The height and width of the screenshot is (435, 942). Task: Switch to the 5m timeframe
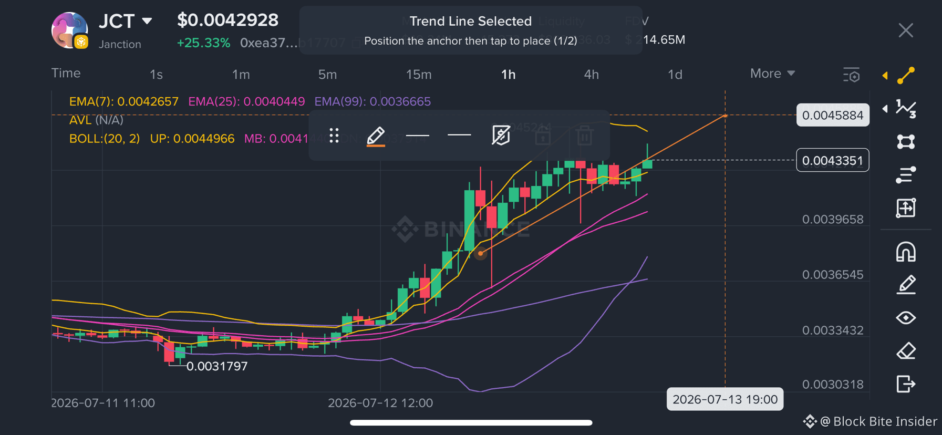(x=327, y=75)
